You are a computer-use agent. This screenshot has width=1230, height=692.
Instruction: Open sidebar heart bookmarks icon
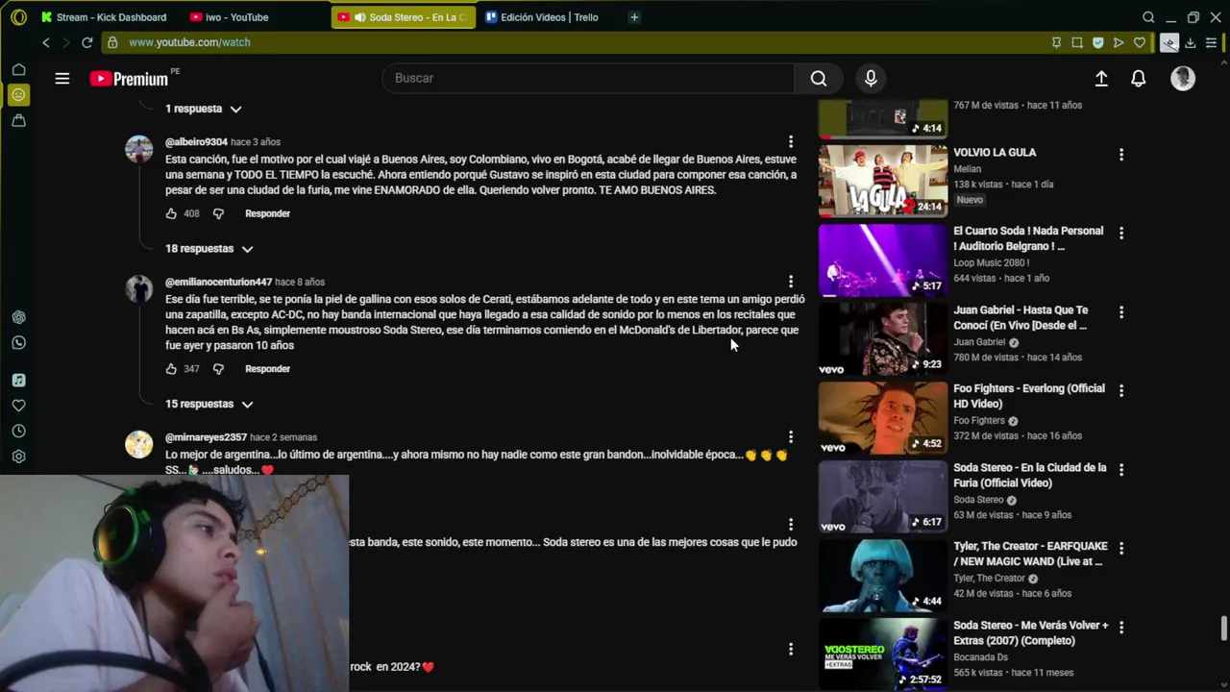[18, 406]
